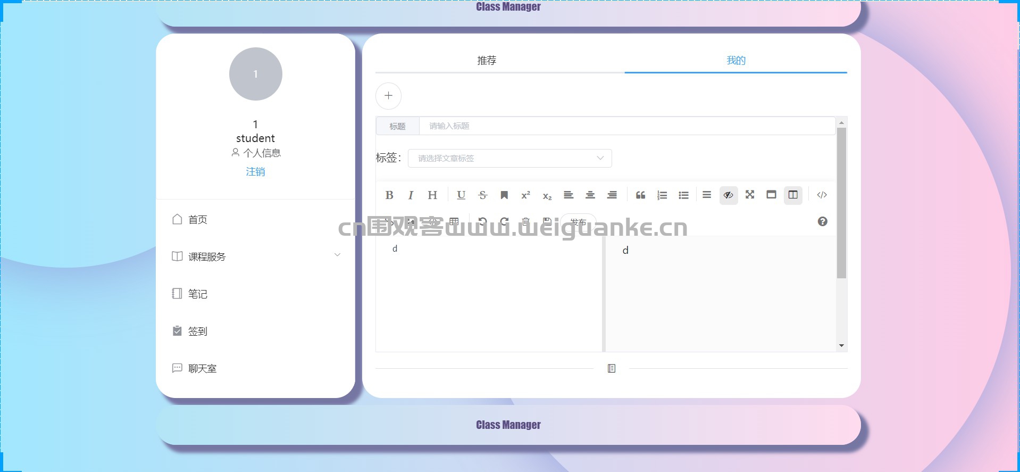Click the rendered preview pane with 'd'
This screenshot has height=472, width=1020.
click(721, 294)
